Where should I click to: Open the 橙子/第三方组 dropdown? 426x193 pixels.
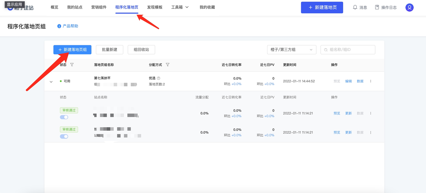(291, 50)
